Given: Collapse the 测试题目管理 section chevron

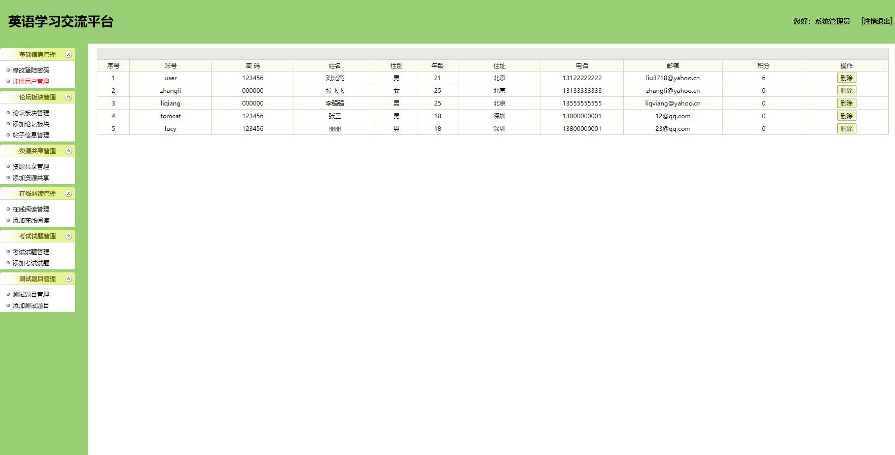Looking at the screenshot, I should pyautogui.click(x=69, y=279).
